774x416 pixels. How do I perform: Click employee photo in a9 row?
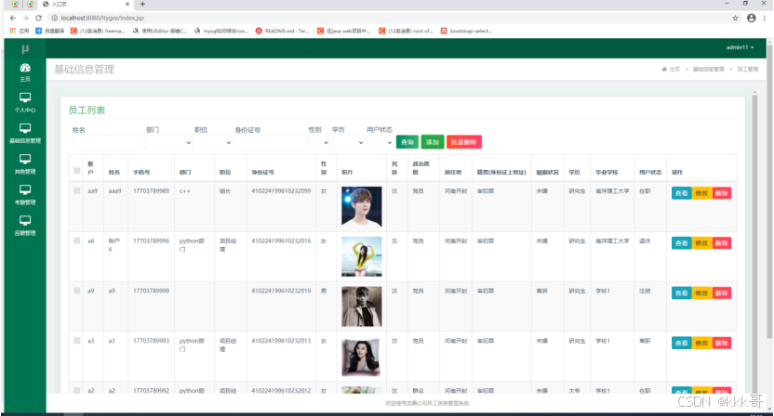click(x=361, y=306)
